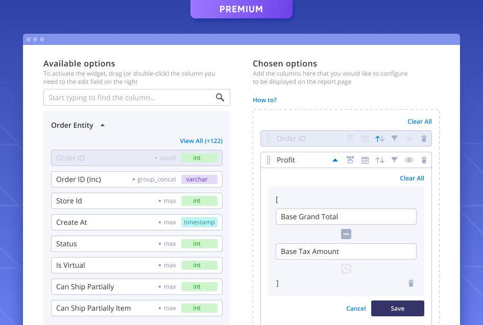Open the filter funnel icon for Profit
This screenshot has width=483, height=325.
click(x=394, y=160)
